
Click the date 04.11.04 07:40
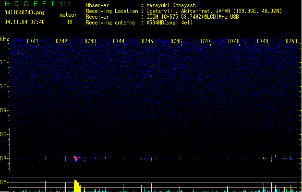coord(24,22)
